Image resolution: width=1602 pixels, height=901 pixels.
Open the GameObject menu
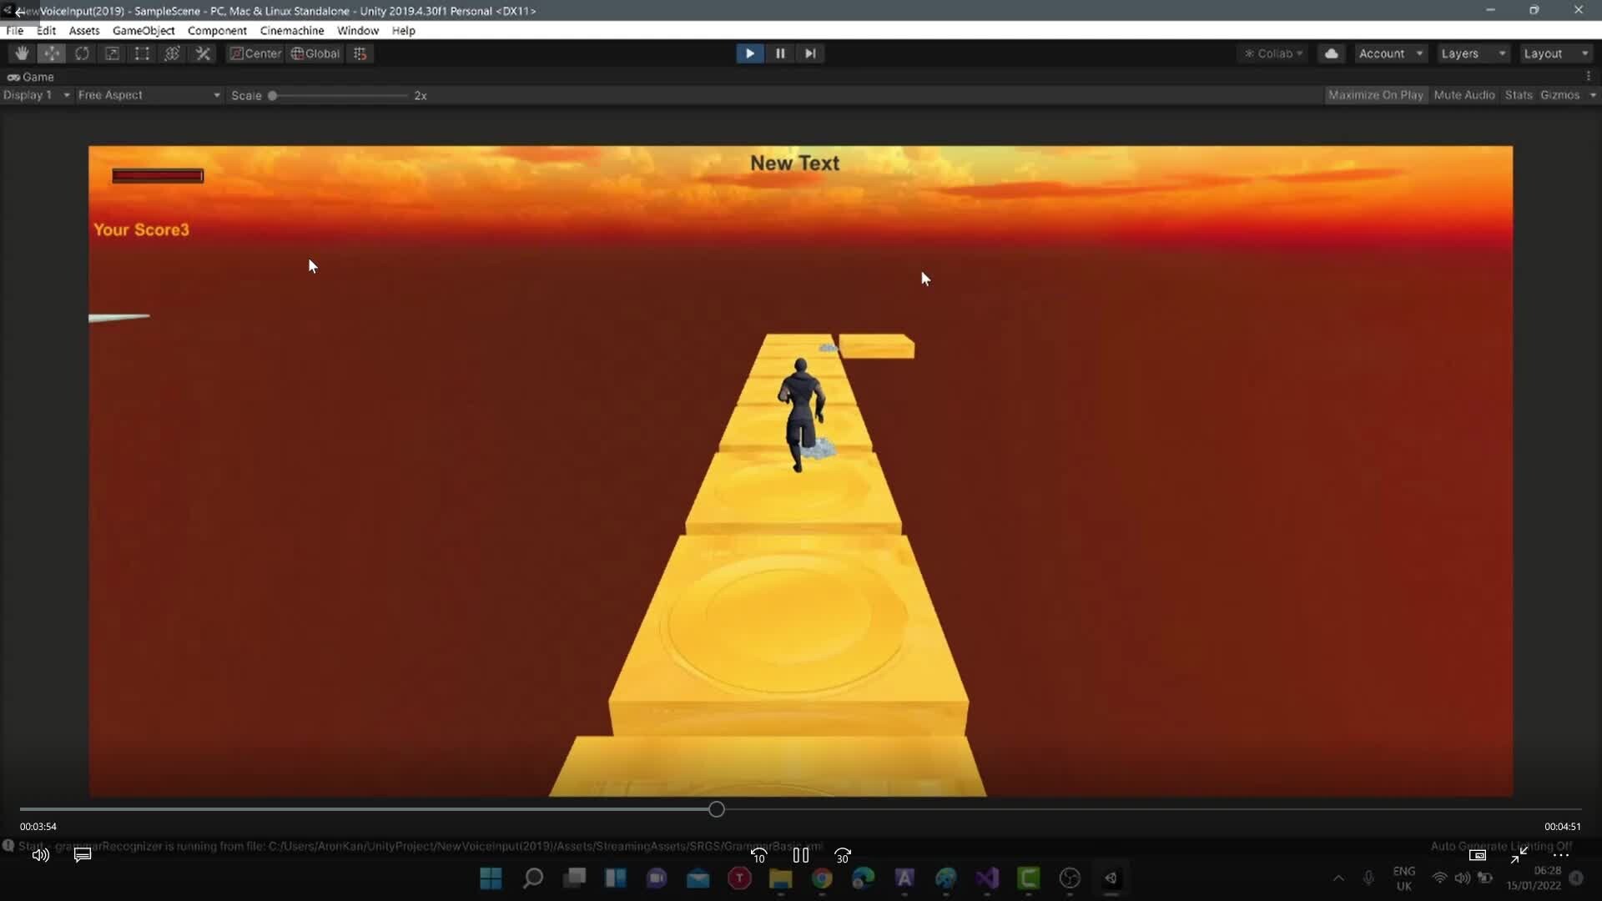pyautogui.click(x=143, y=30)
